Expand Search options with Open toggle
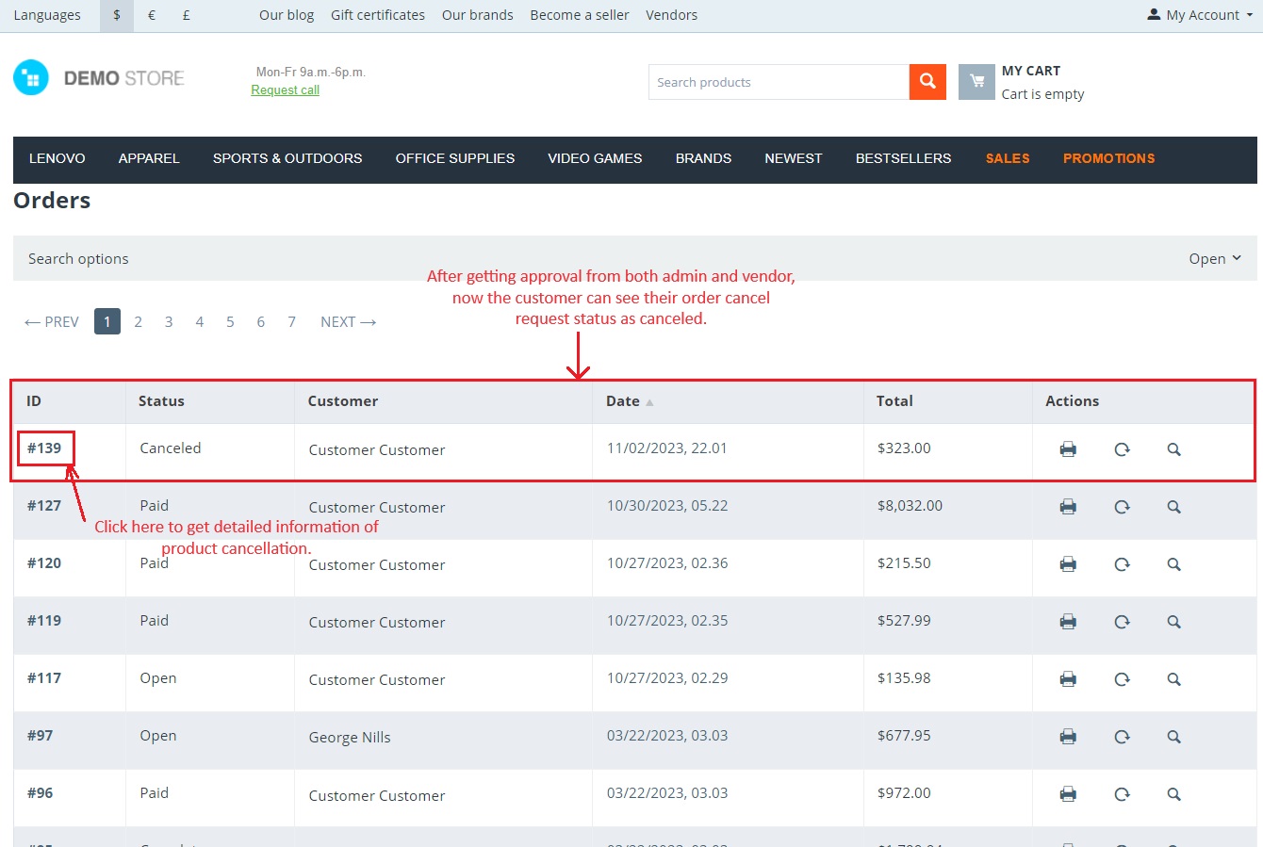The image size is (1263, 847). 1215,259
